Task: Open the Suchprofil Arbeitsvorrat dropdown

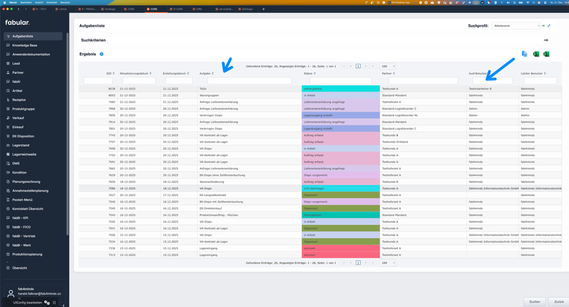Action: click(x=516, y=26)
